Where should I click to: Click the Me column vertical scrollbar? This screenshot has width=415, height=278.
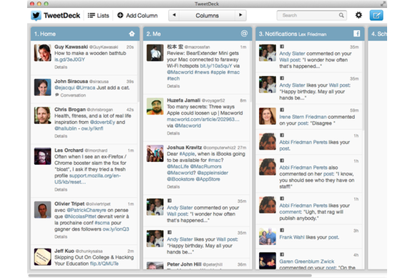click(x=250, y=72)
